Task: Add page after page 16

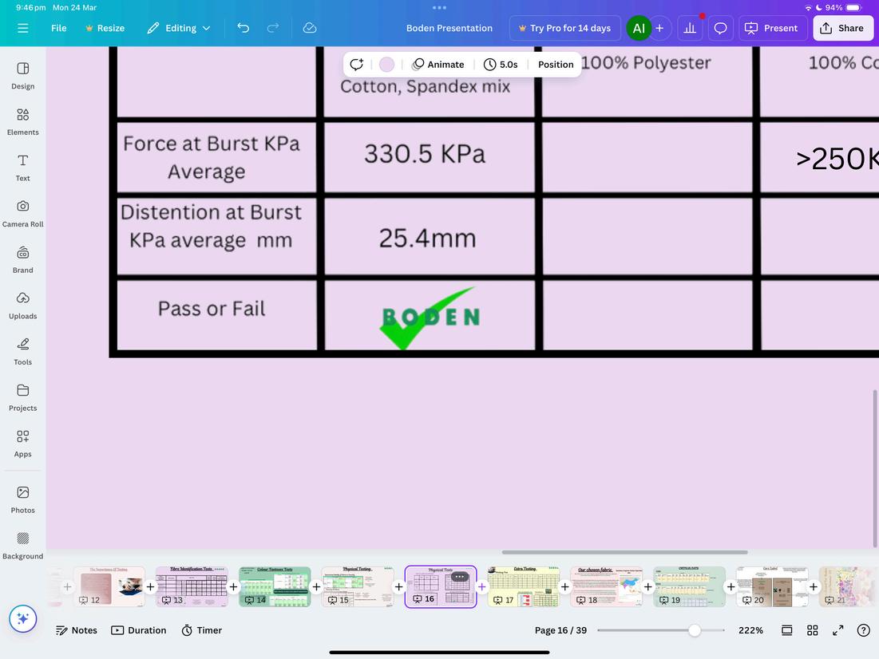Action: [x=482, y=586]
